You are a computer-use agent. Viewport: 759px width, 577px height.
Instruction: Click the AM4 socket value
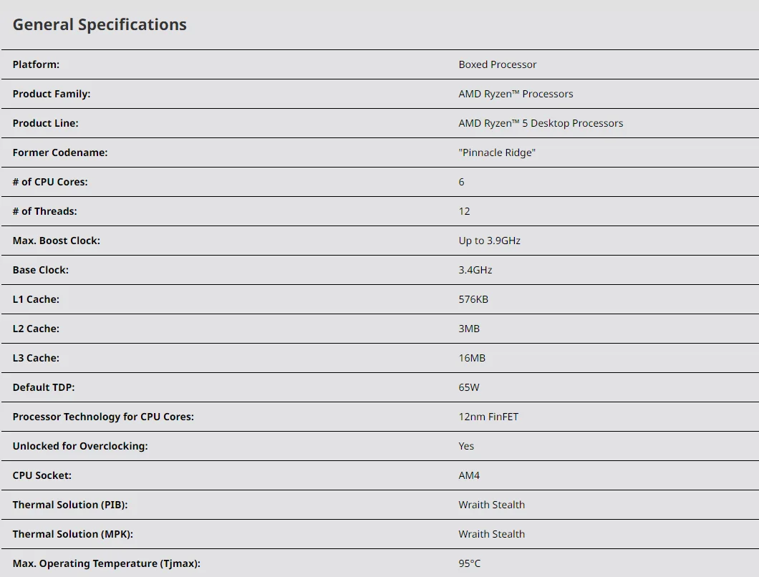(469, 475)
